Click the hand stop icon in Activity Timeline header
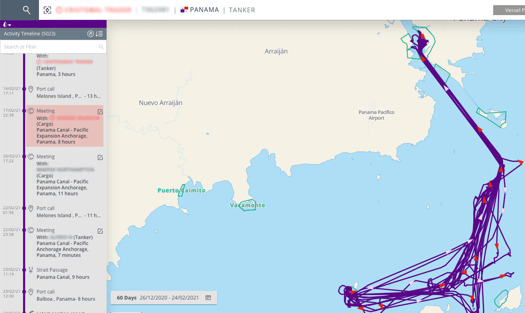Viewport: 525px width, 313px height. pos(91,34)
